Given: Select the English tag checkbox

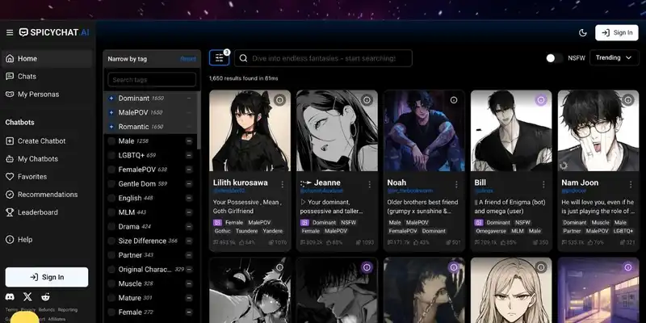Looking at the screenshot, I should tap(111, 198).
